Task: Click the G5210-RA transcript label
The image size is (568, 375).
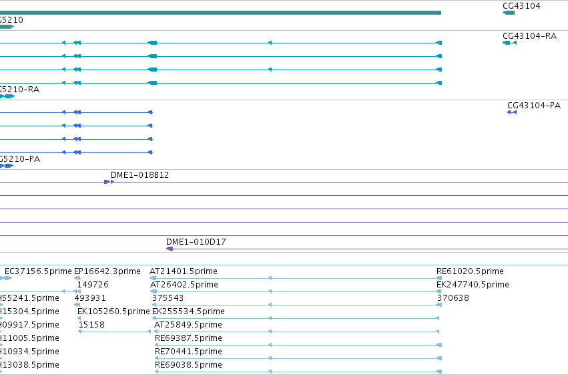Action: (19, 90)
